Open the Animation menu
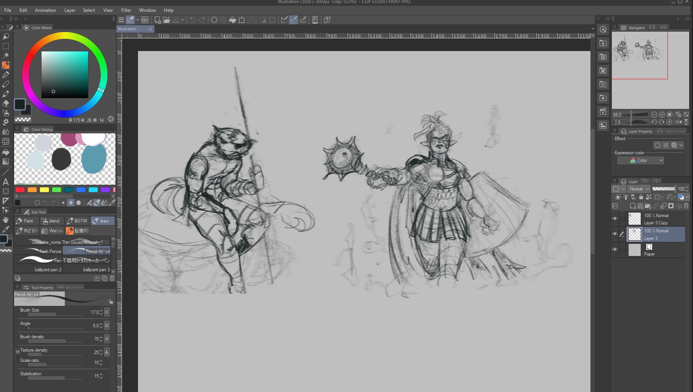 (45, 10)
